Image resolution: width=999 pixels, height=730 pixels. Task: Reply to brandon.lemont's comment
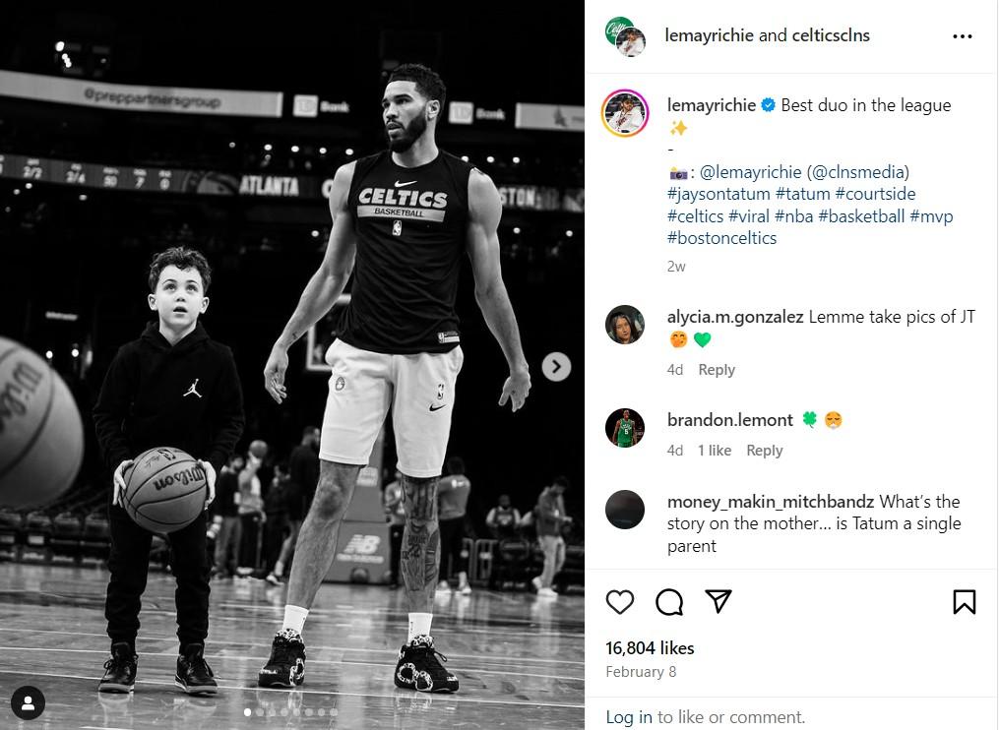pyautogui.click(x=764, y=451)
